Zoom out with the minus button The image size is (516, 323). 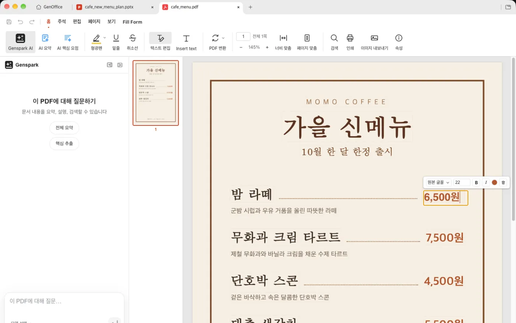click(241, 48)
